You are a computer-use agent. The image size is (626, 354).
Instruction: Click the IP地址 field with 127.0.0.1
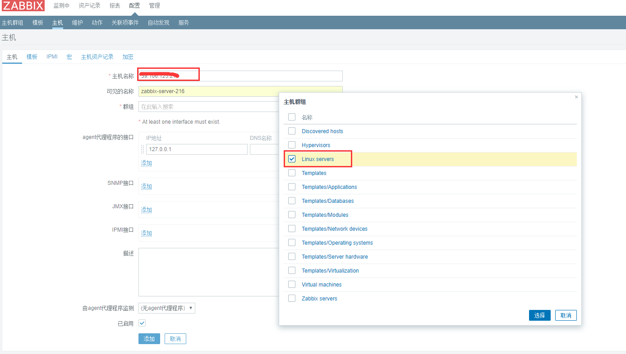click(x=197, y=149)
